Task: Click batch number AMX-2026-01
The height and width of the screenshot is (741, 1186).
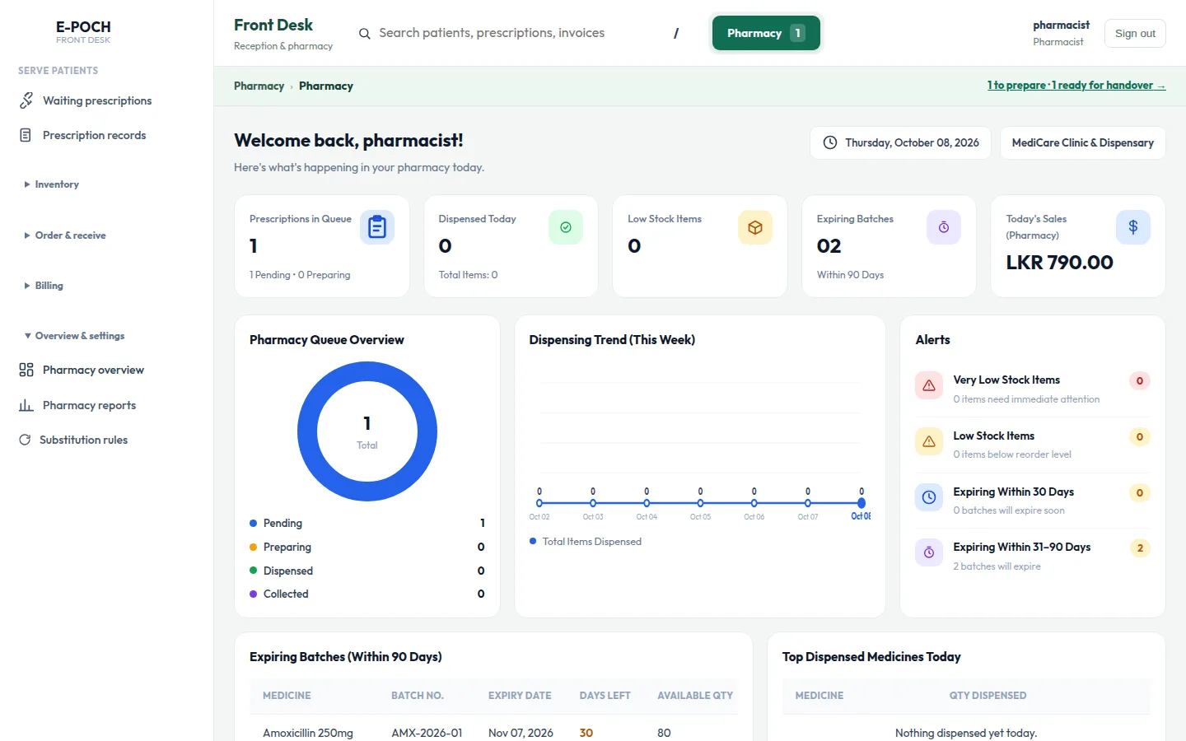Action: (x=427, y=733)
